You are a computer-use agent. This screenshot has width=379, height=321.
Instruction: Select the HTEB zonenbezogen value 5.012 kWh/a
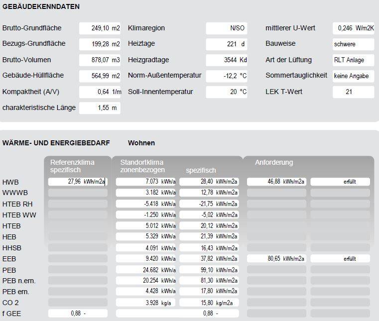146,226
